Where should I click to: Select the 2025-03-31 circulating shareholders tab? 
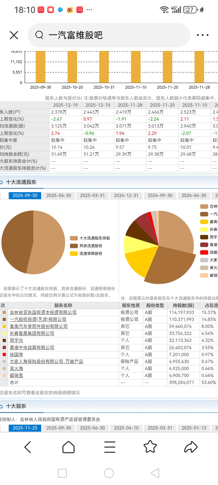(x=92, y=196)
